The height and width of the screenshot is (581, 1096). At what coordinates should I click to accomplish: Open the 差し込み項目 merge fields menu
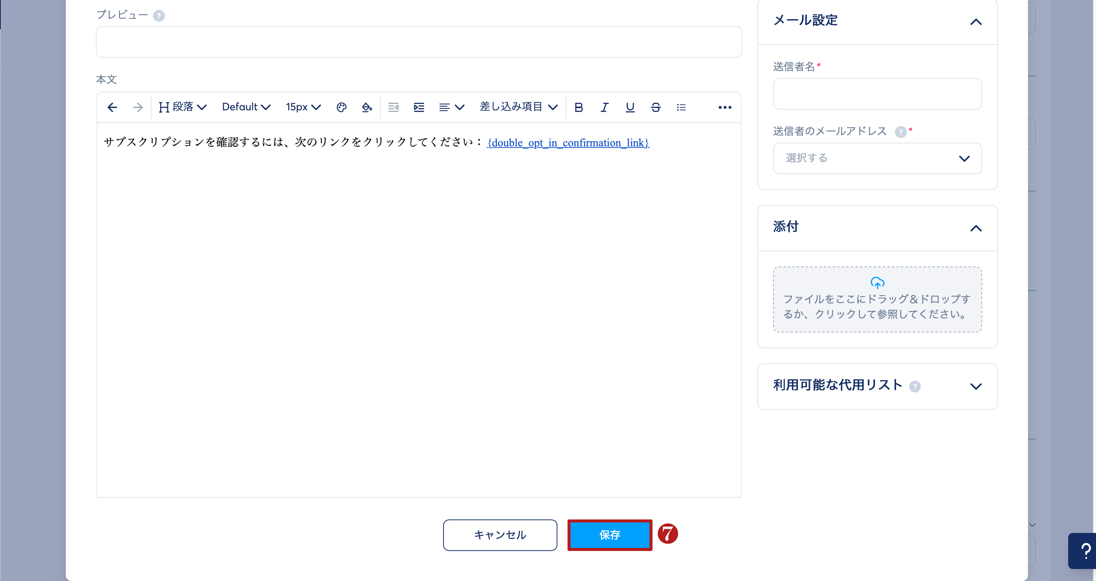click(518, 107)
